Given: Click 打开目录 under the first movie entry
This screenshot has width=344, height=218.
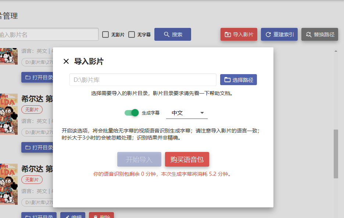Looking at the screenshot, I should pyautogui.click(x=37, y=77).
